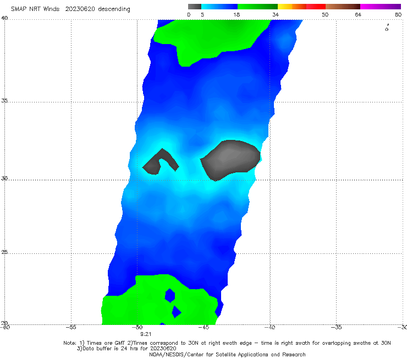Click the '3)Data buffer is 24 hrs' footnote line
The image size is (407, 358).
coord(127,349)
